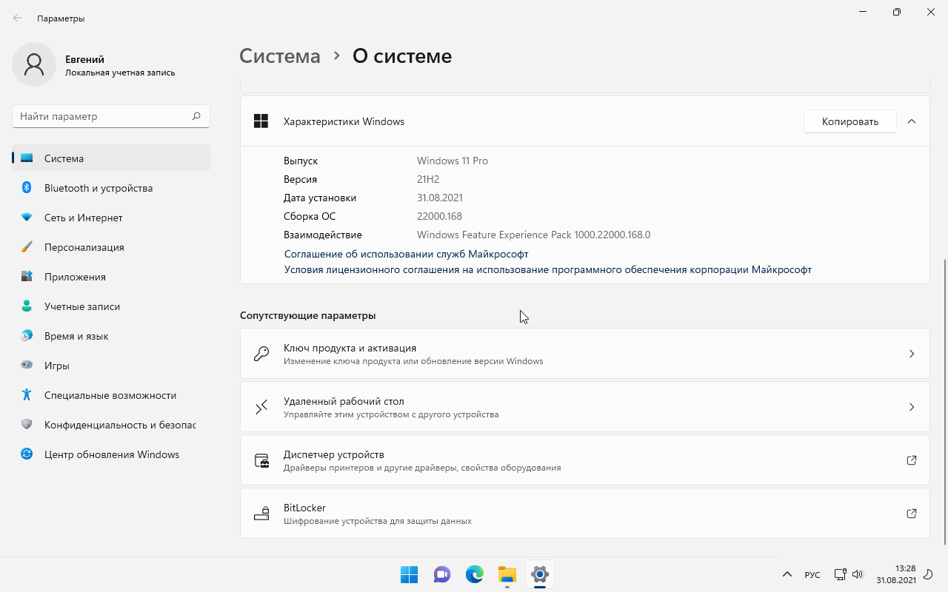This screenshot has width=948, height=592.
Task: Open BitLocker external link arrow
Action: 912,514
